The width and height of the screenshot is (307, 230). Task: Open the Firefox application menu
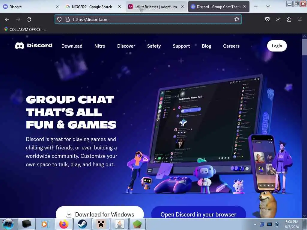point(300,19)
